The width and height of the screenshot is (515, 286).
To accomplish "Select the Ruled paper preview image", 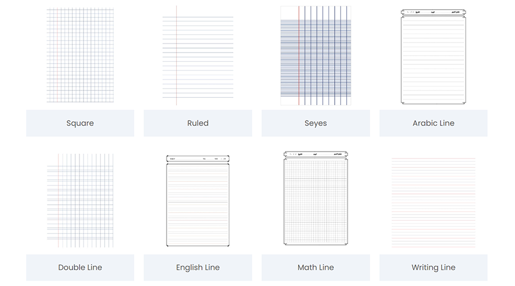I will 198,55.
